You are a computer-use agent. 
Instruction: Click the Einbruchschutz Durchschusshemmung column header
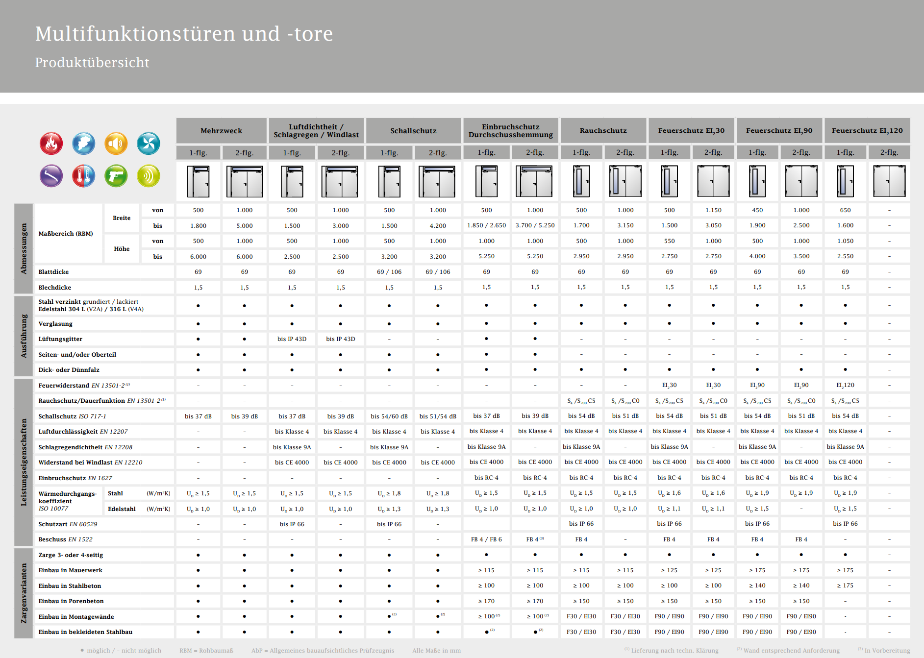pos(510,131)
